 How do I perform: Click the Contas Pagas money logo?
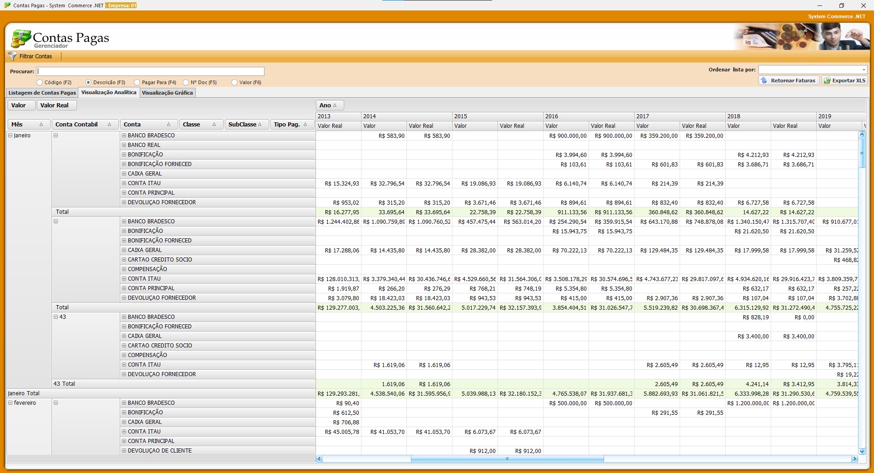point(20,39)
